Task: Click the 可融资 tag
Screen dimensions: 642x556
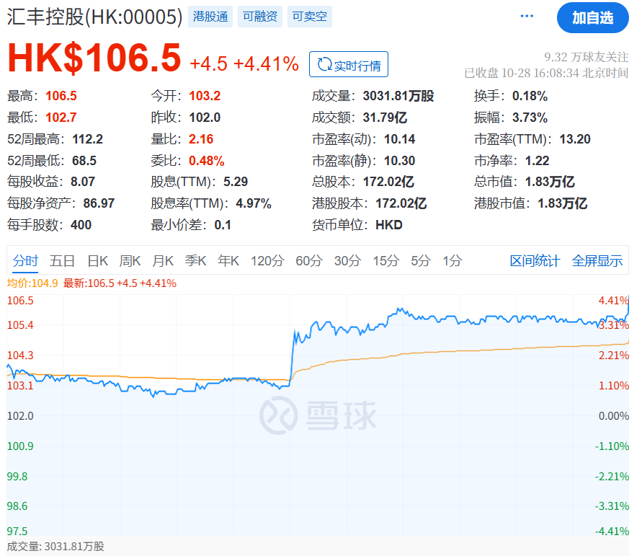Action: [x=259, y=17]
